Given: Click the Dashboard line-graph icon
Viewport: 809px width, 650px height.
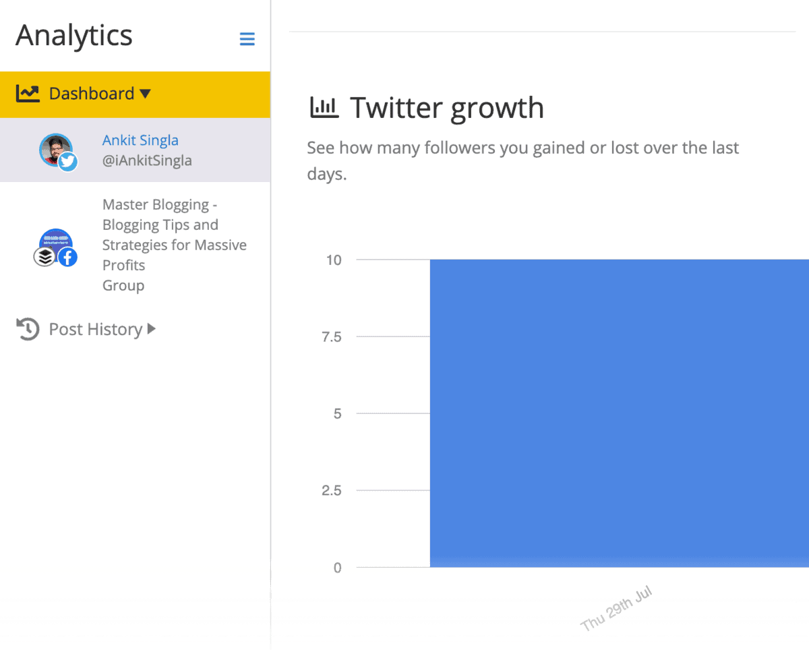Looking at the screenshot, I should tap(28, 92).
